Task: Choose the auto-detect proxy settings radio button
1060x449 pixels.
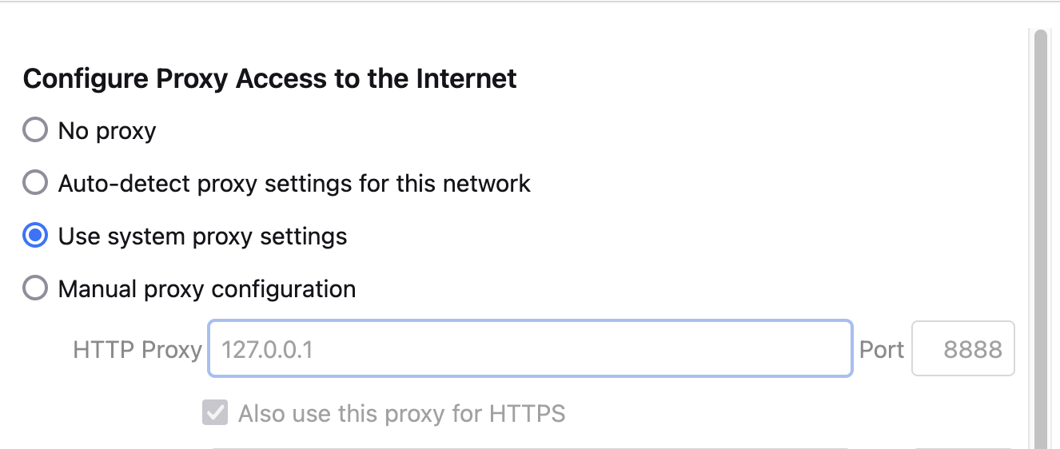Action: [x=35, y=183]
